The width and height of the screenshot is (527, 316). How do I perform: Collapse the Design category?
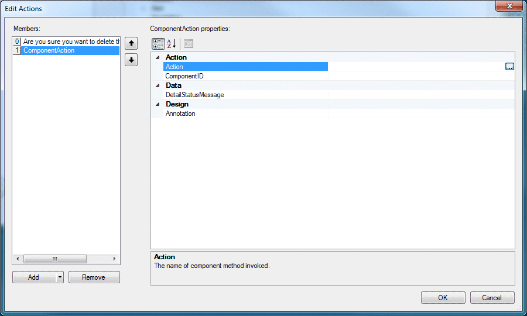(x=158, y=104)
